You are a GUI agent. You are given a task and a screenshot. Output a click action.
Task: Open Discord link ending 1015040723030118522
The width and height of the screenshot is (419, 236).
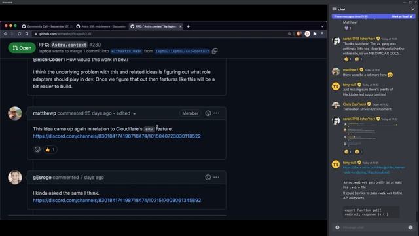point(117,136)
